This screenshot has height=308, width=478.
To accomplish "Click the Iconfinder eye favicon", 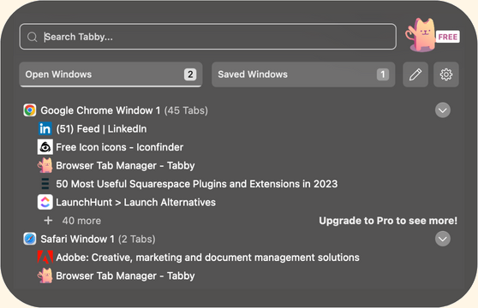I will pos(45,147).
